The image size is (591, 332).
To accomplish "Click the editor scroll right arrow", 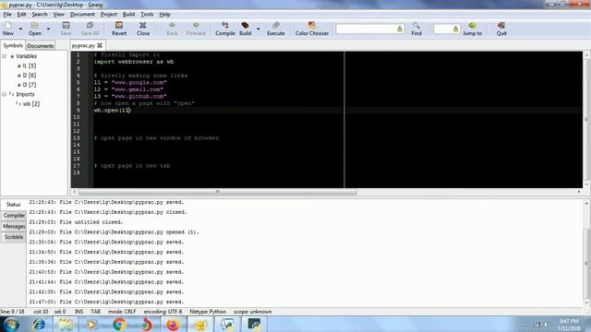I will pos(579,192).
